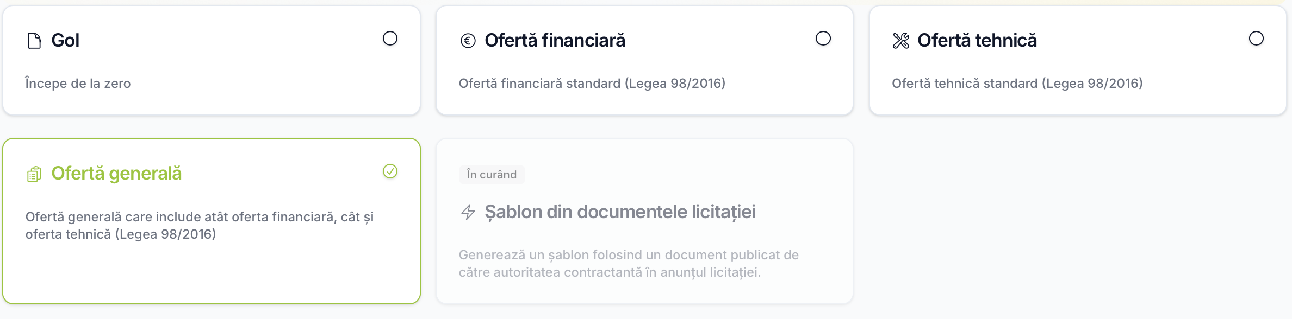Image resolution: width=1292 pixels, height=319 pixels.
Task: Click the Gol card title
Action: 65,41
